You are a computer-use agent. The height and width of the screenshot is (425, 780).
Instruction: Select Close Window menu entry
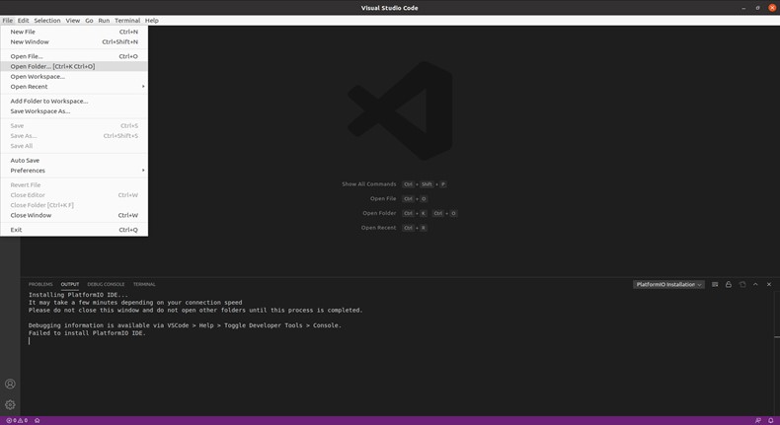pos(74,215)
